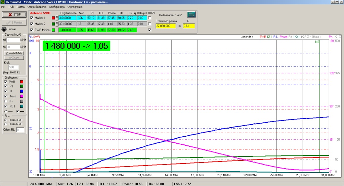Click the blue R.L. color box
The image size is (344, 186).
22,91
